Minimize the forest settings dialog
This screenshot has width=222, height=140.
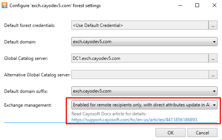[180, 5]
